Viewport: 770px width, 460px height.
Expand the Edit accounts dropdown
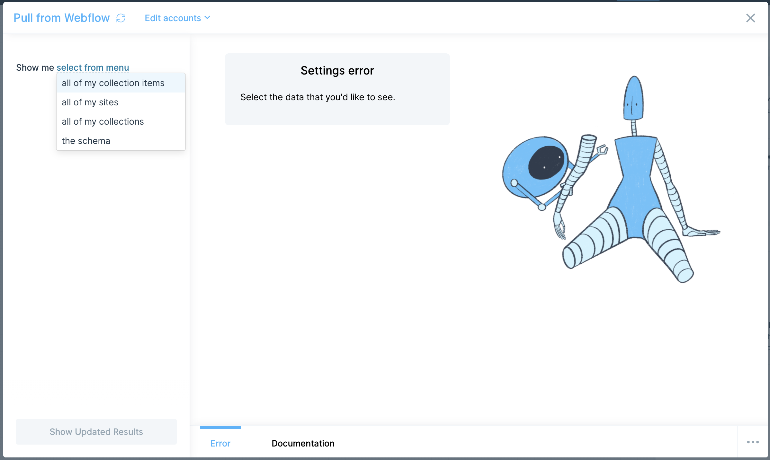(x=177, y=18)
